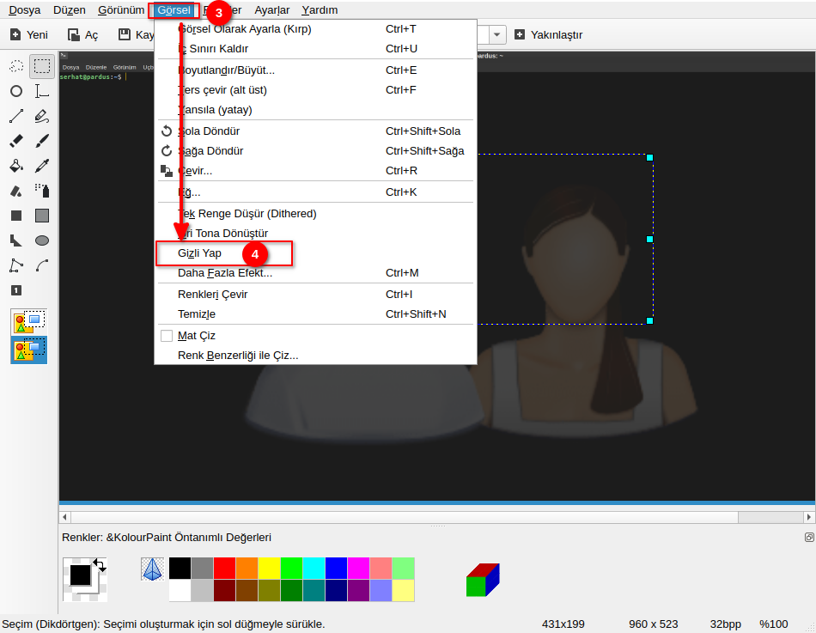
Task: Click the horizontal scrollbar right arrow
Action: pos(808,516)
